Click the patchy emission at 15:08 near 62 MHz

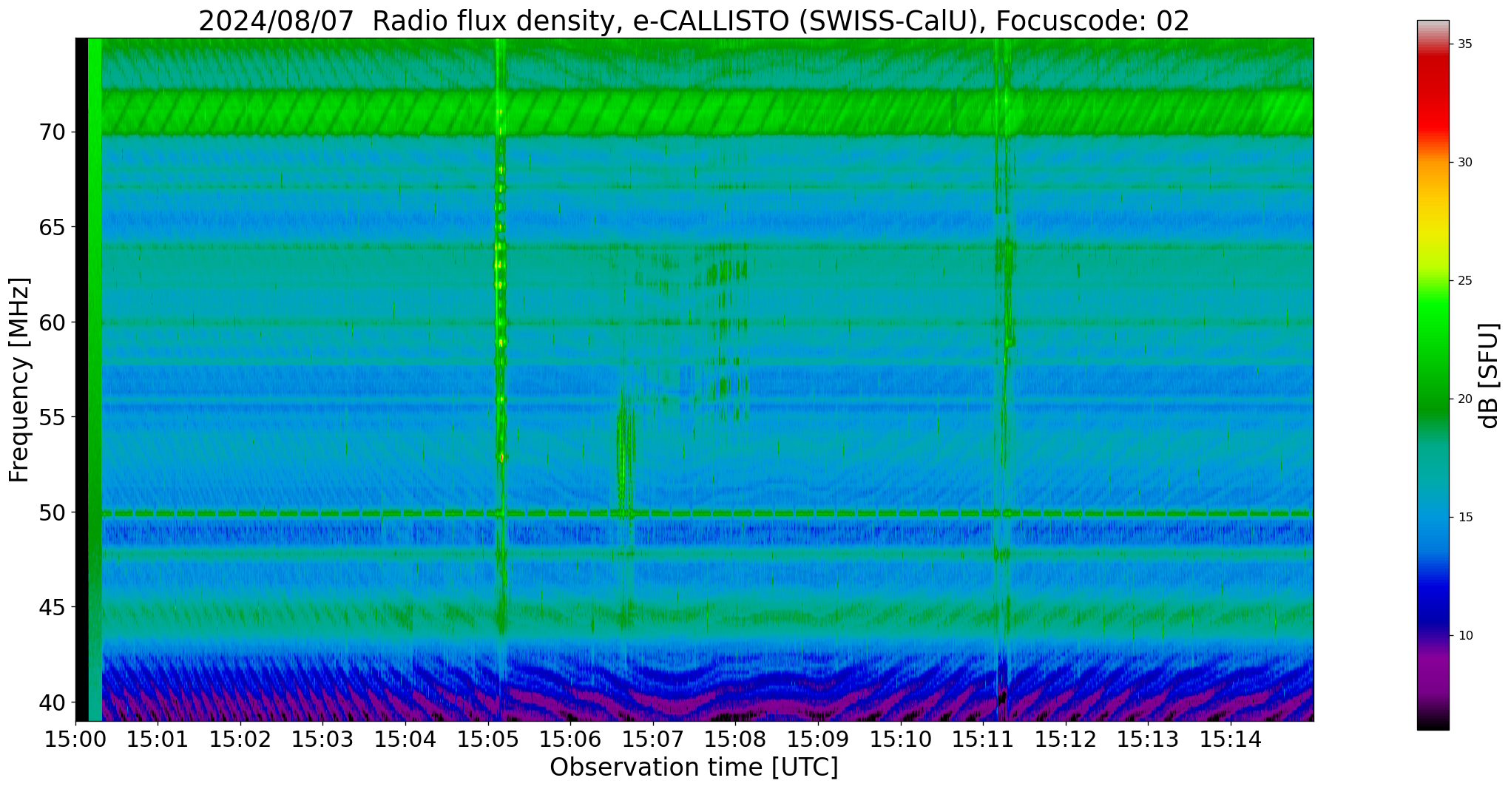coord(726,272)
